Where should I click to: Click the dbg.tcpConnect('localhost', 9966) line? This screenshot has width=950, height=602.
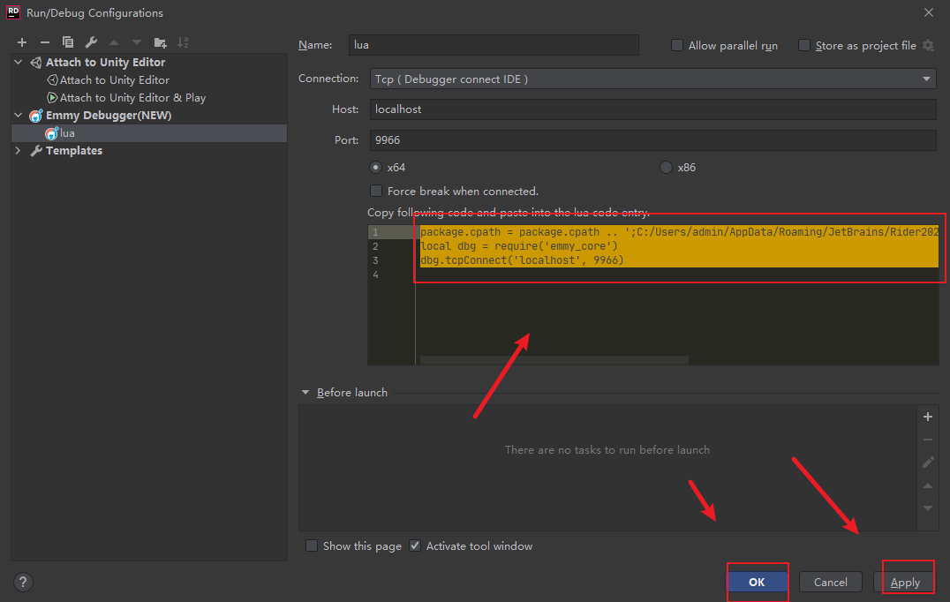pos(522,260)
